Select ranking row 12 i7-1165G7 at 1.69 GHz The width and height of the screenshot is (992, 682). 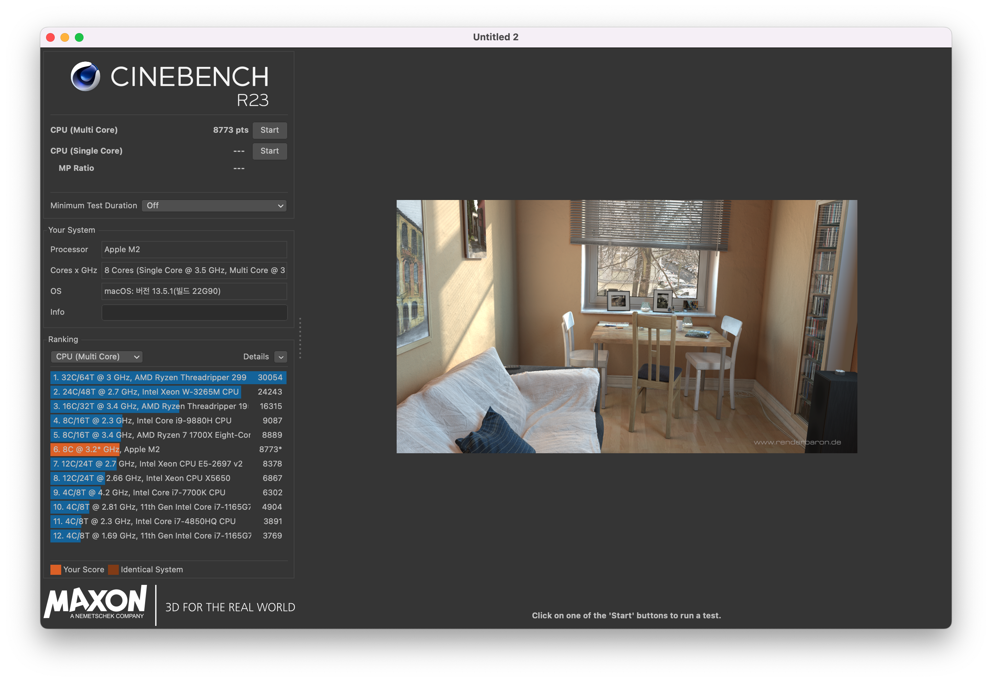(x=168, y=536)
